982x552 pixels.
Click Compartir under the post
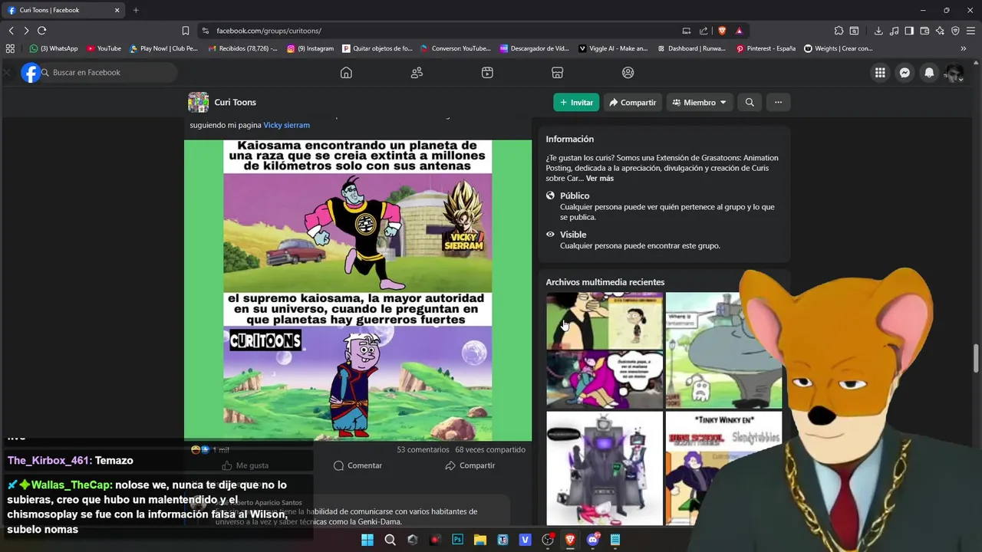click(x=470, y=465)
